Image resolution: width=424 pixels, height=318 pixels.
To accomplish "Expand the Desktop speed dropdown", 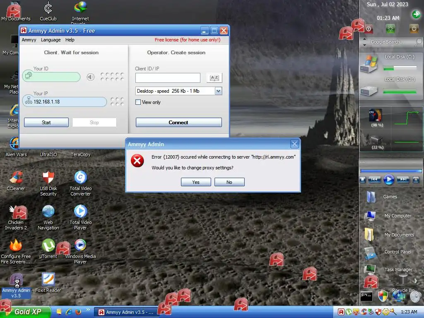I will tap(218, 91).
